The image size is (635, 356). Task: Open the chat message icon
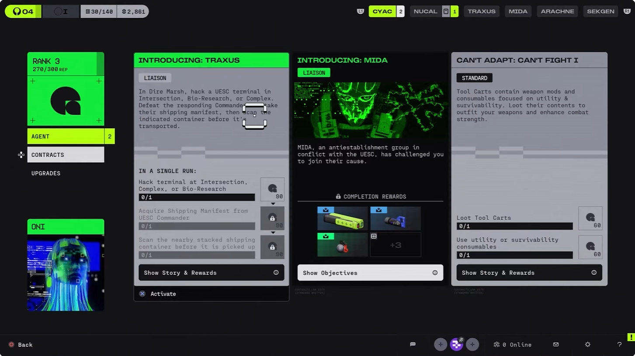click(413, 344)
